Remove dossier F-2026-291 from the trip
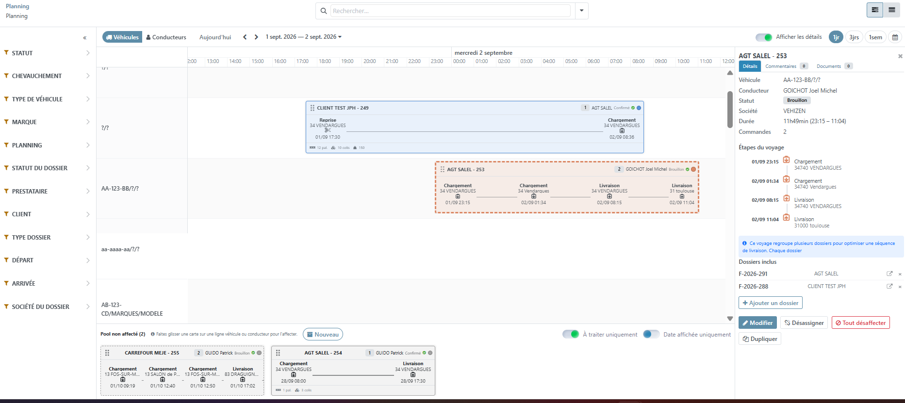The image size is (905, 403). (x=900, y=274)
